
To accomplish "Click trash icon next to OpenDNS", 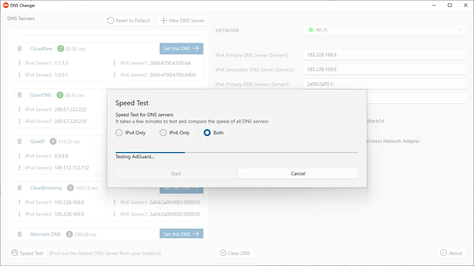I will pos(20,95).
